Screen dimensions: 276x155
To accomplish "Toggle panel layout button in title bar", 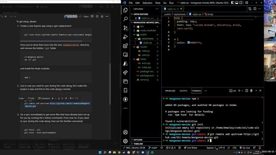I will tap(237, 3).
